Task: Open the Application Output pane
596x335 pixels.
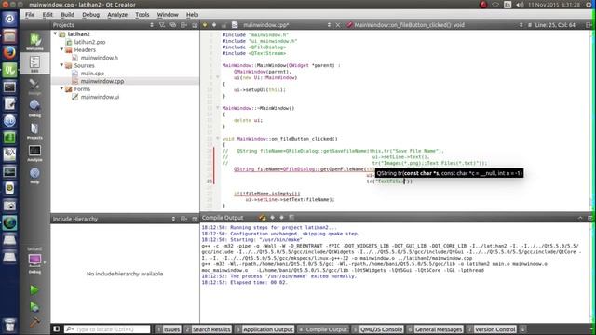Action: pyautogui.click(x=264, y=329)
